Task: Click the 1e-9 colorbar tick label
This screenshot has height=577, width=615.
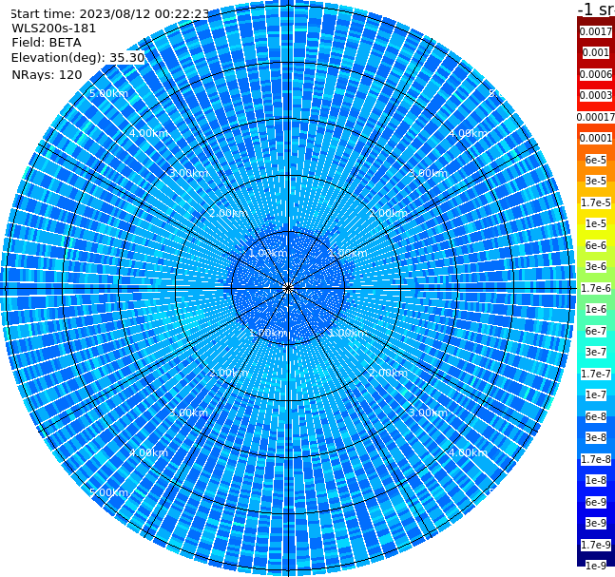Action: tap(596, 566)
